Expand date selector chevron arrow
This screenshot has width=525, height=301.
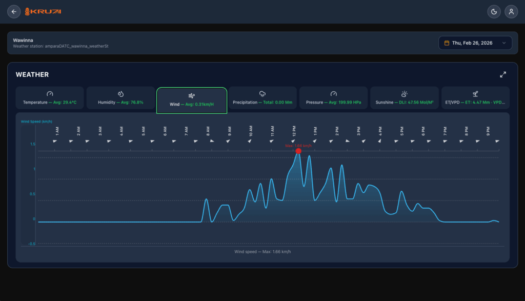(504, 43)
